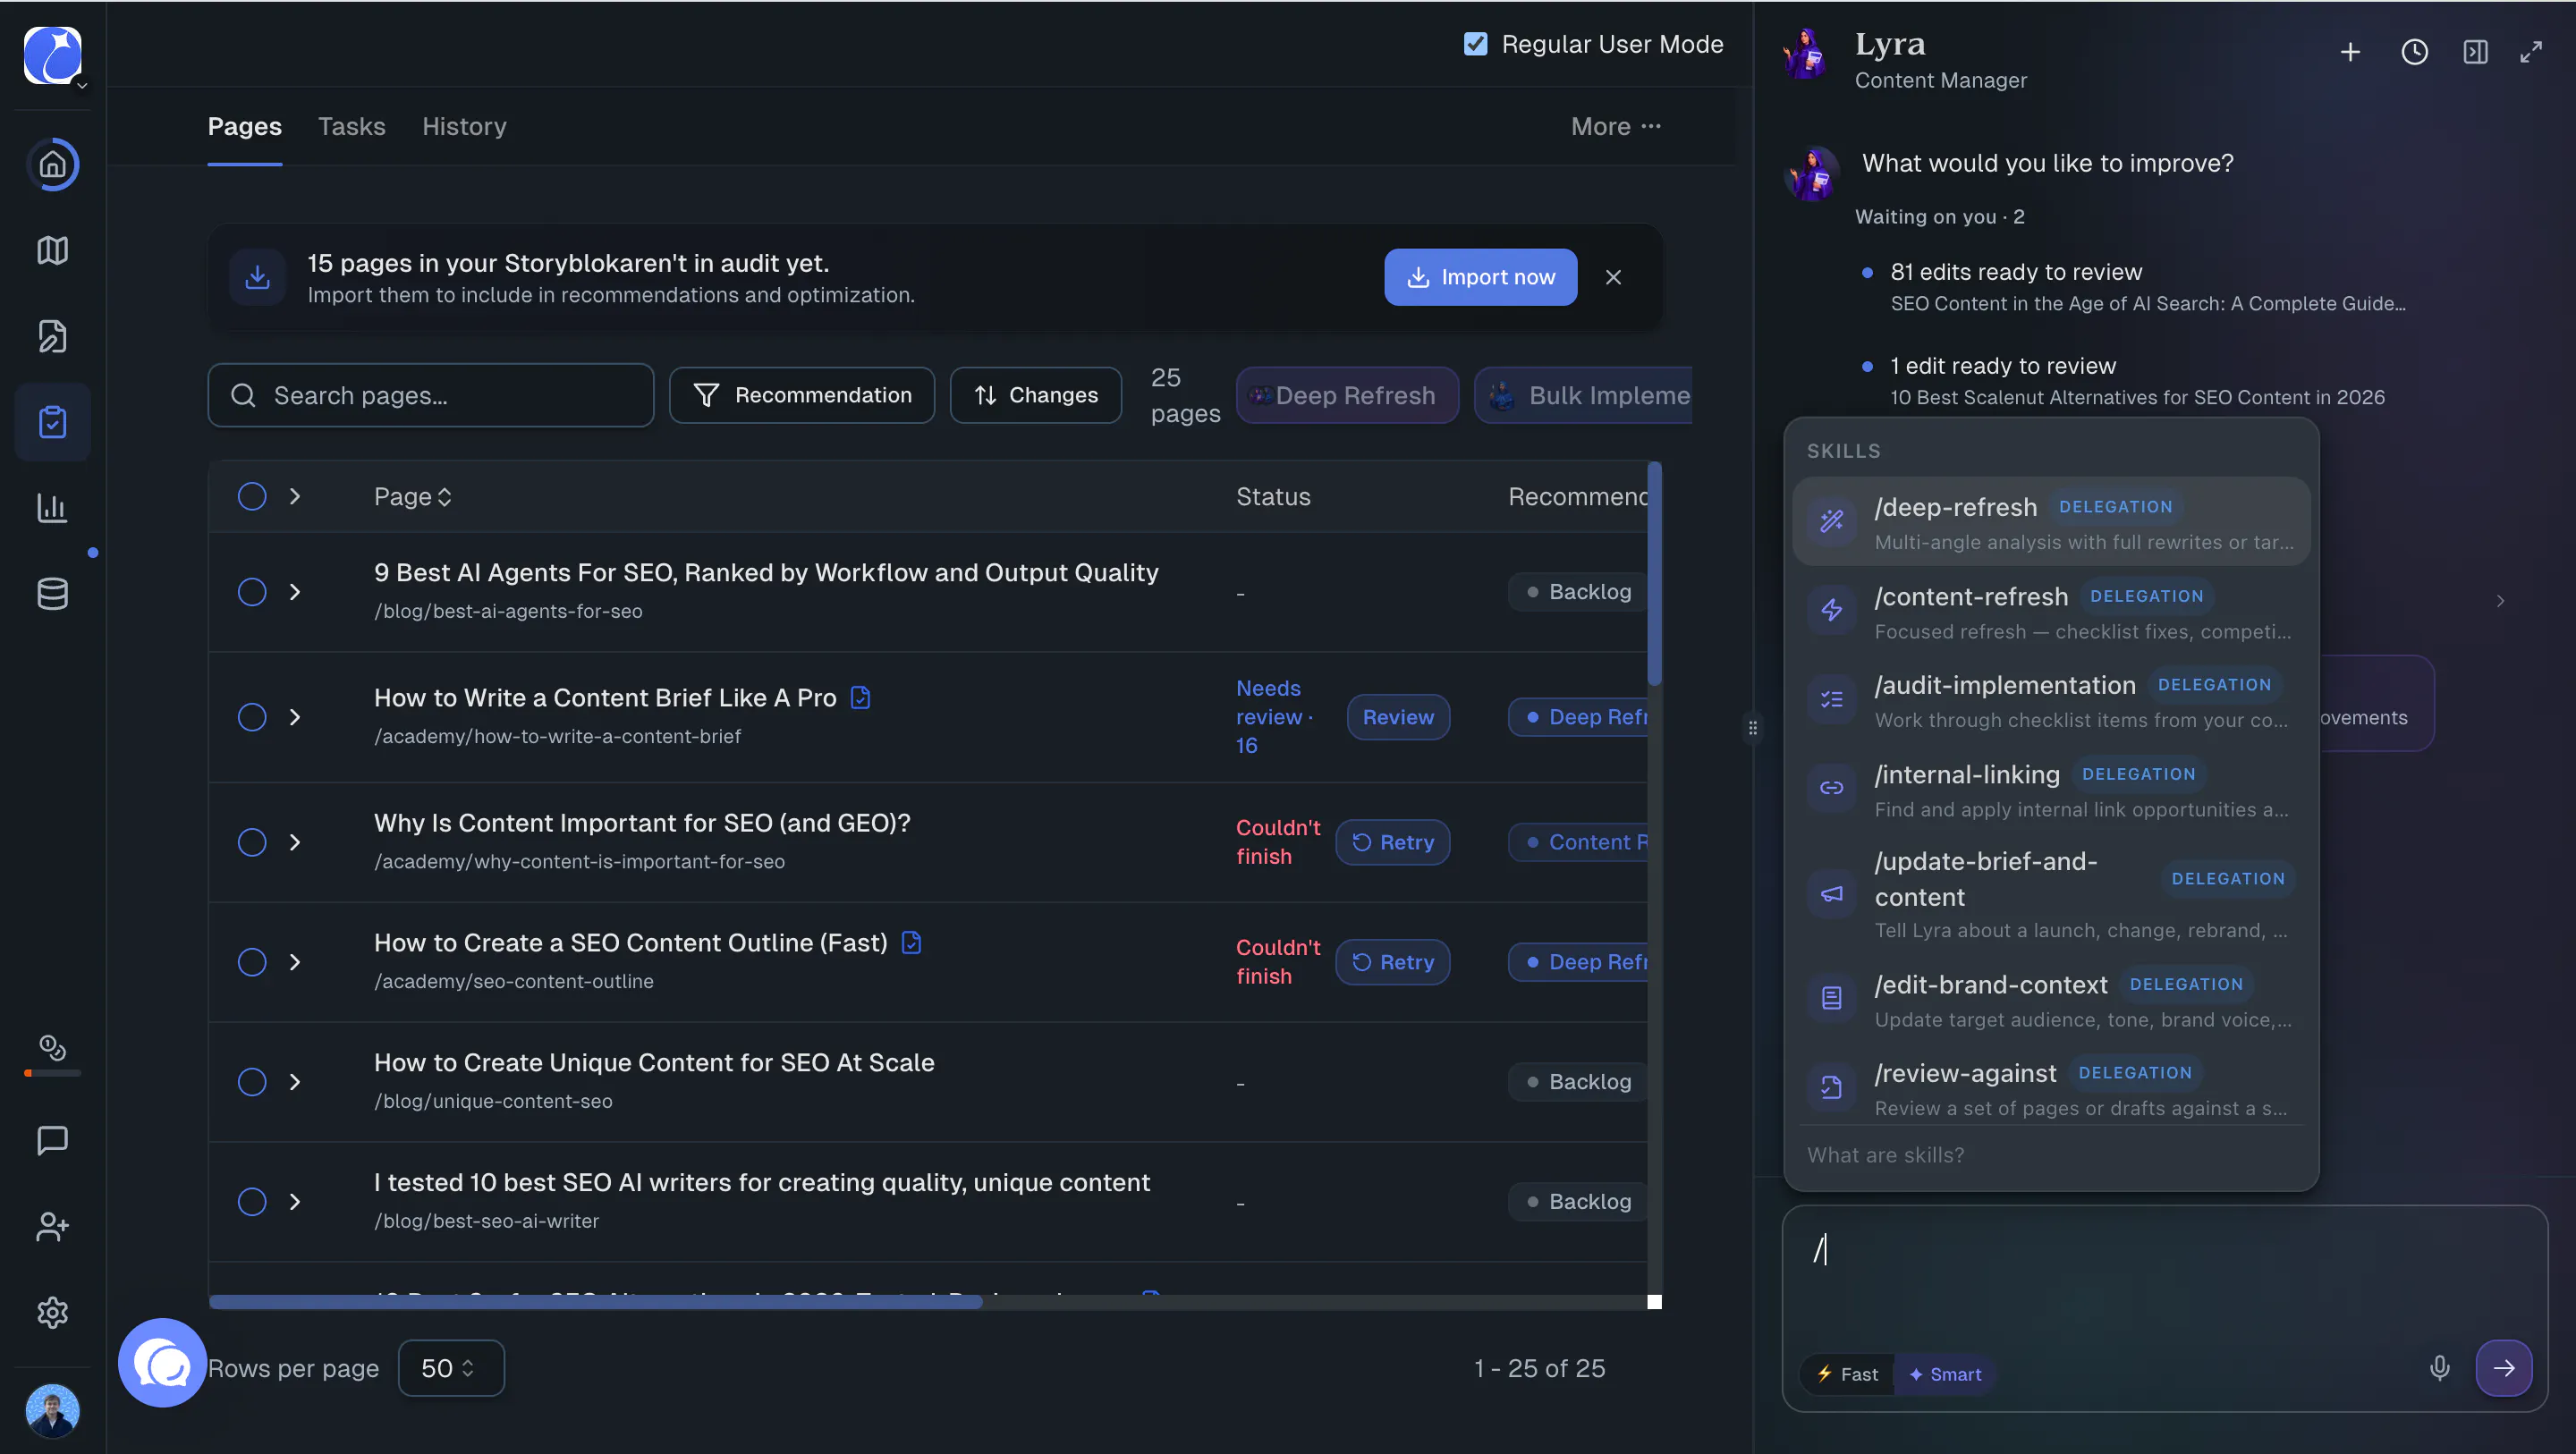Viewport: 2576px width, 1454px height.
Task: Open document icon beside SEO Content Outline title
Action: [911, 943]
